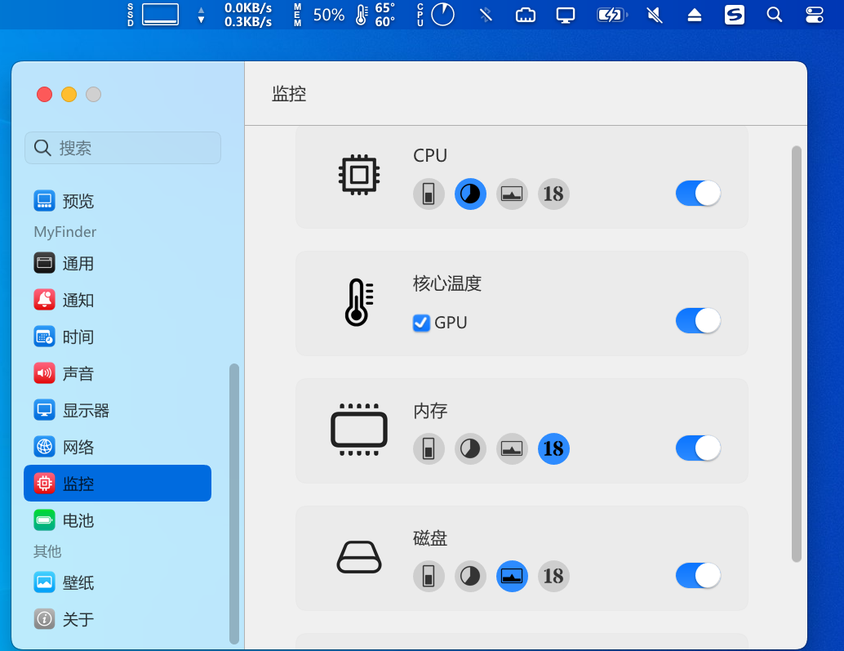
Task: Open Spotlight search in menu bar
Action: (774, 15)
